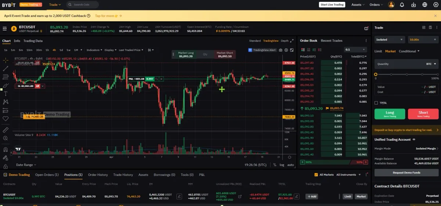Select the brush drawing tool
This screenshot has width=441, height=206.
coord(6,85)
